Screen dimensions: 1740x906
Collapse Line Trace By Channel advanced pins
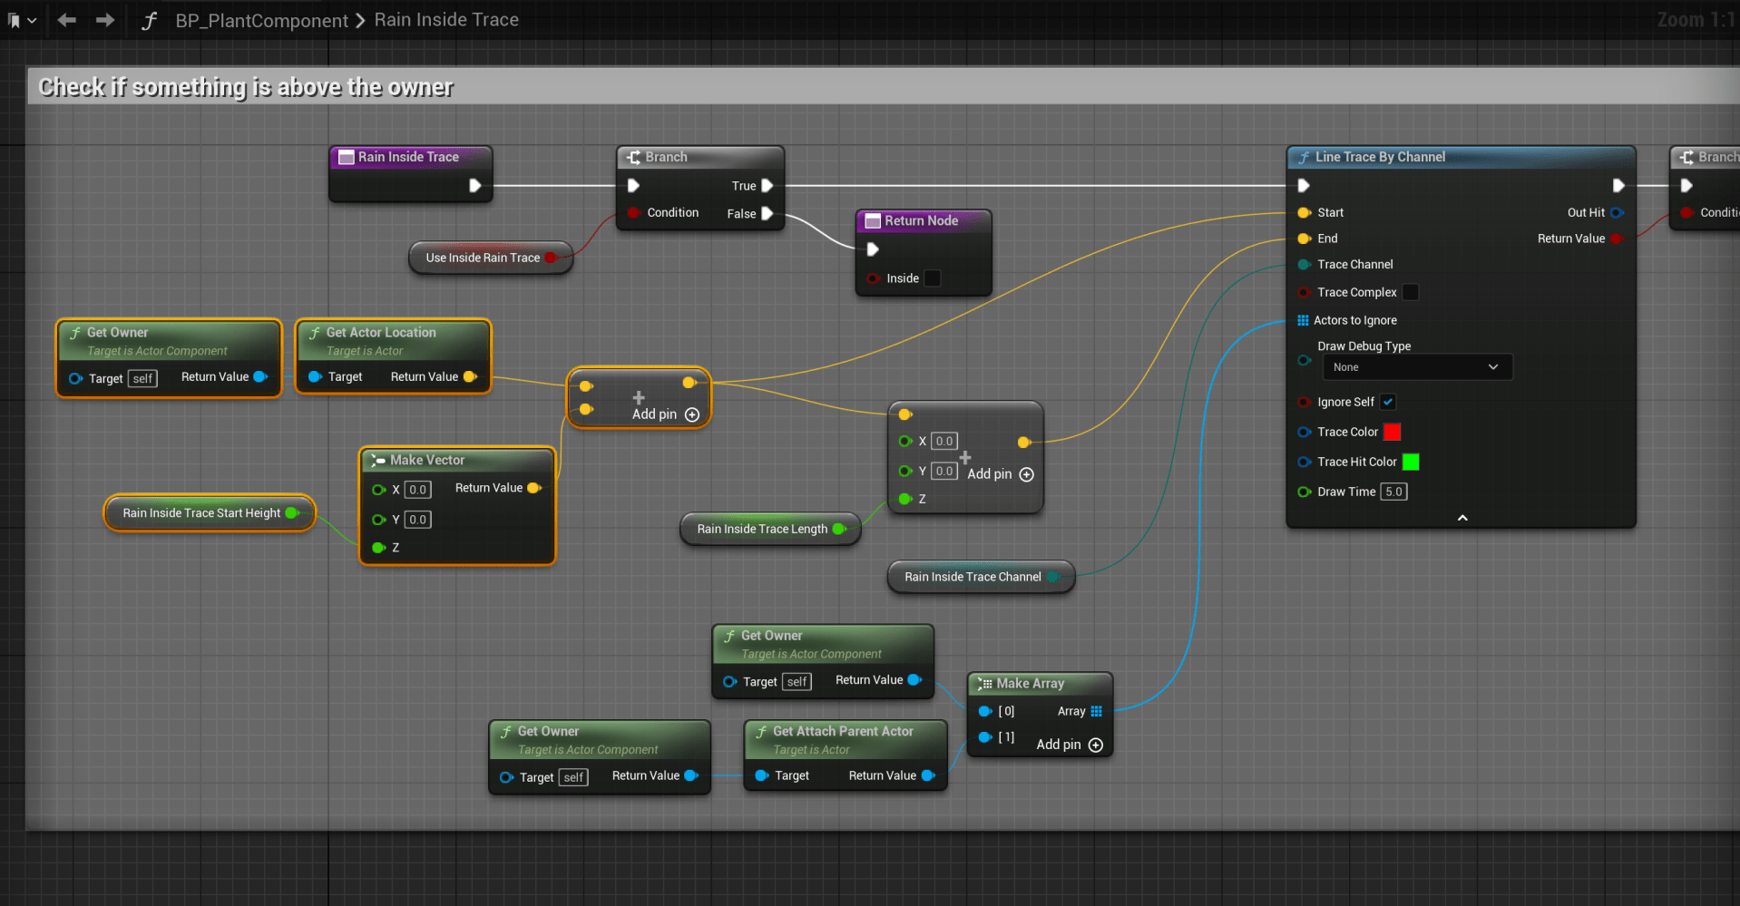pyautogui.click(x=1461, y=518)
